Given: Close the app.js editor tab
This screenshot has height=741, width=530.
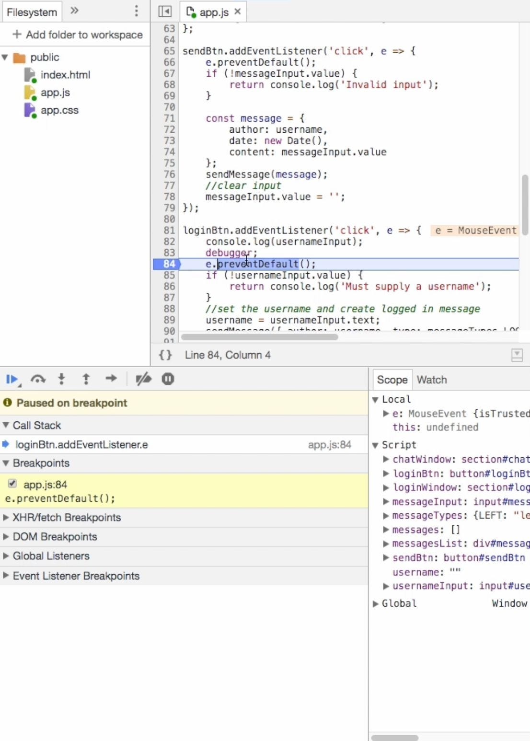Looking at the screenshot, I should [x=238, y=12].
